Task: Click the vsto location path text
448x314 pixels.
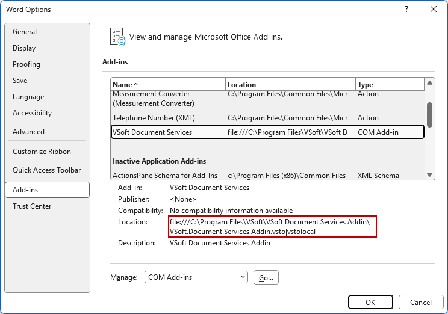Action: tap(269, 226)
